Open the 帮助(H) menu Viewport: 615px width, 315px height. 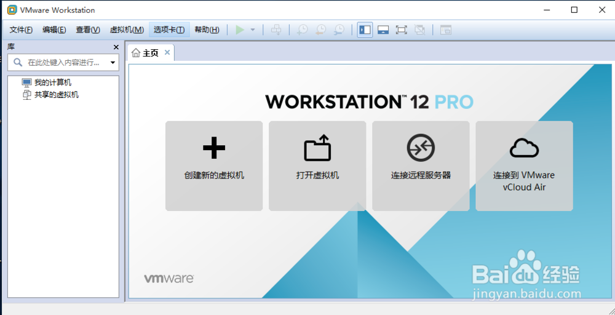207,30
